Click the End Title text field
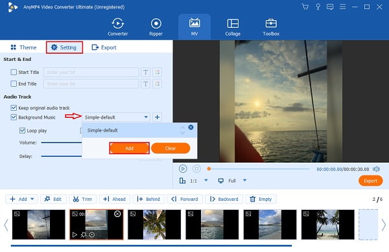This screenshot has width=389, height=252. click(91, 84)
